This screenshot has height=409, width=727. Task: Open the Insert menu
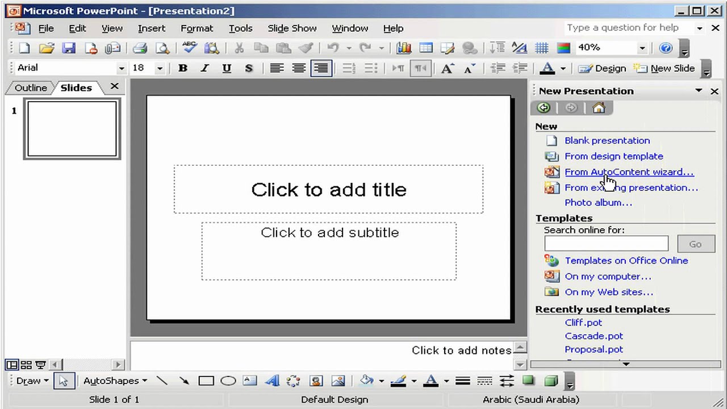pos(151,28)
